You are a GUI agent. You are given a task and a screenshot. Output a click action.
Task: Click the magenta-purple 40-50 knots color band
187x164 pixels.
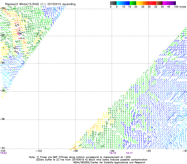pos(169,3)
